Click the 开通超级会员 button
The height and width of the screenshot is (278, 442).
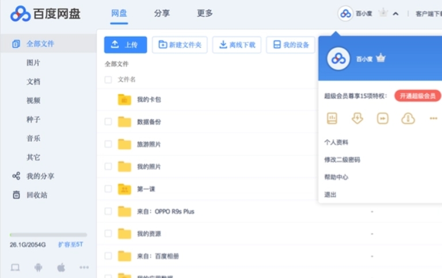click(417, 96)
